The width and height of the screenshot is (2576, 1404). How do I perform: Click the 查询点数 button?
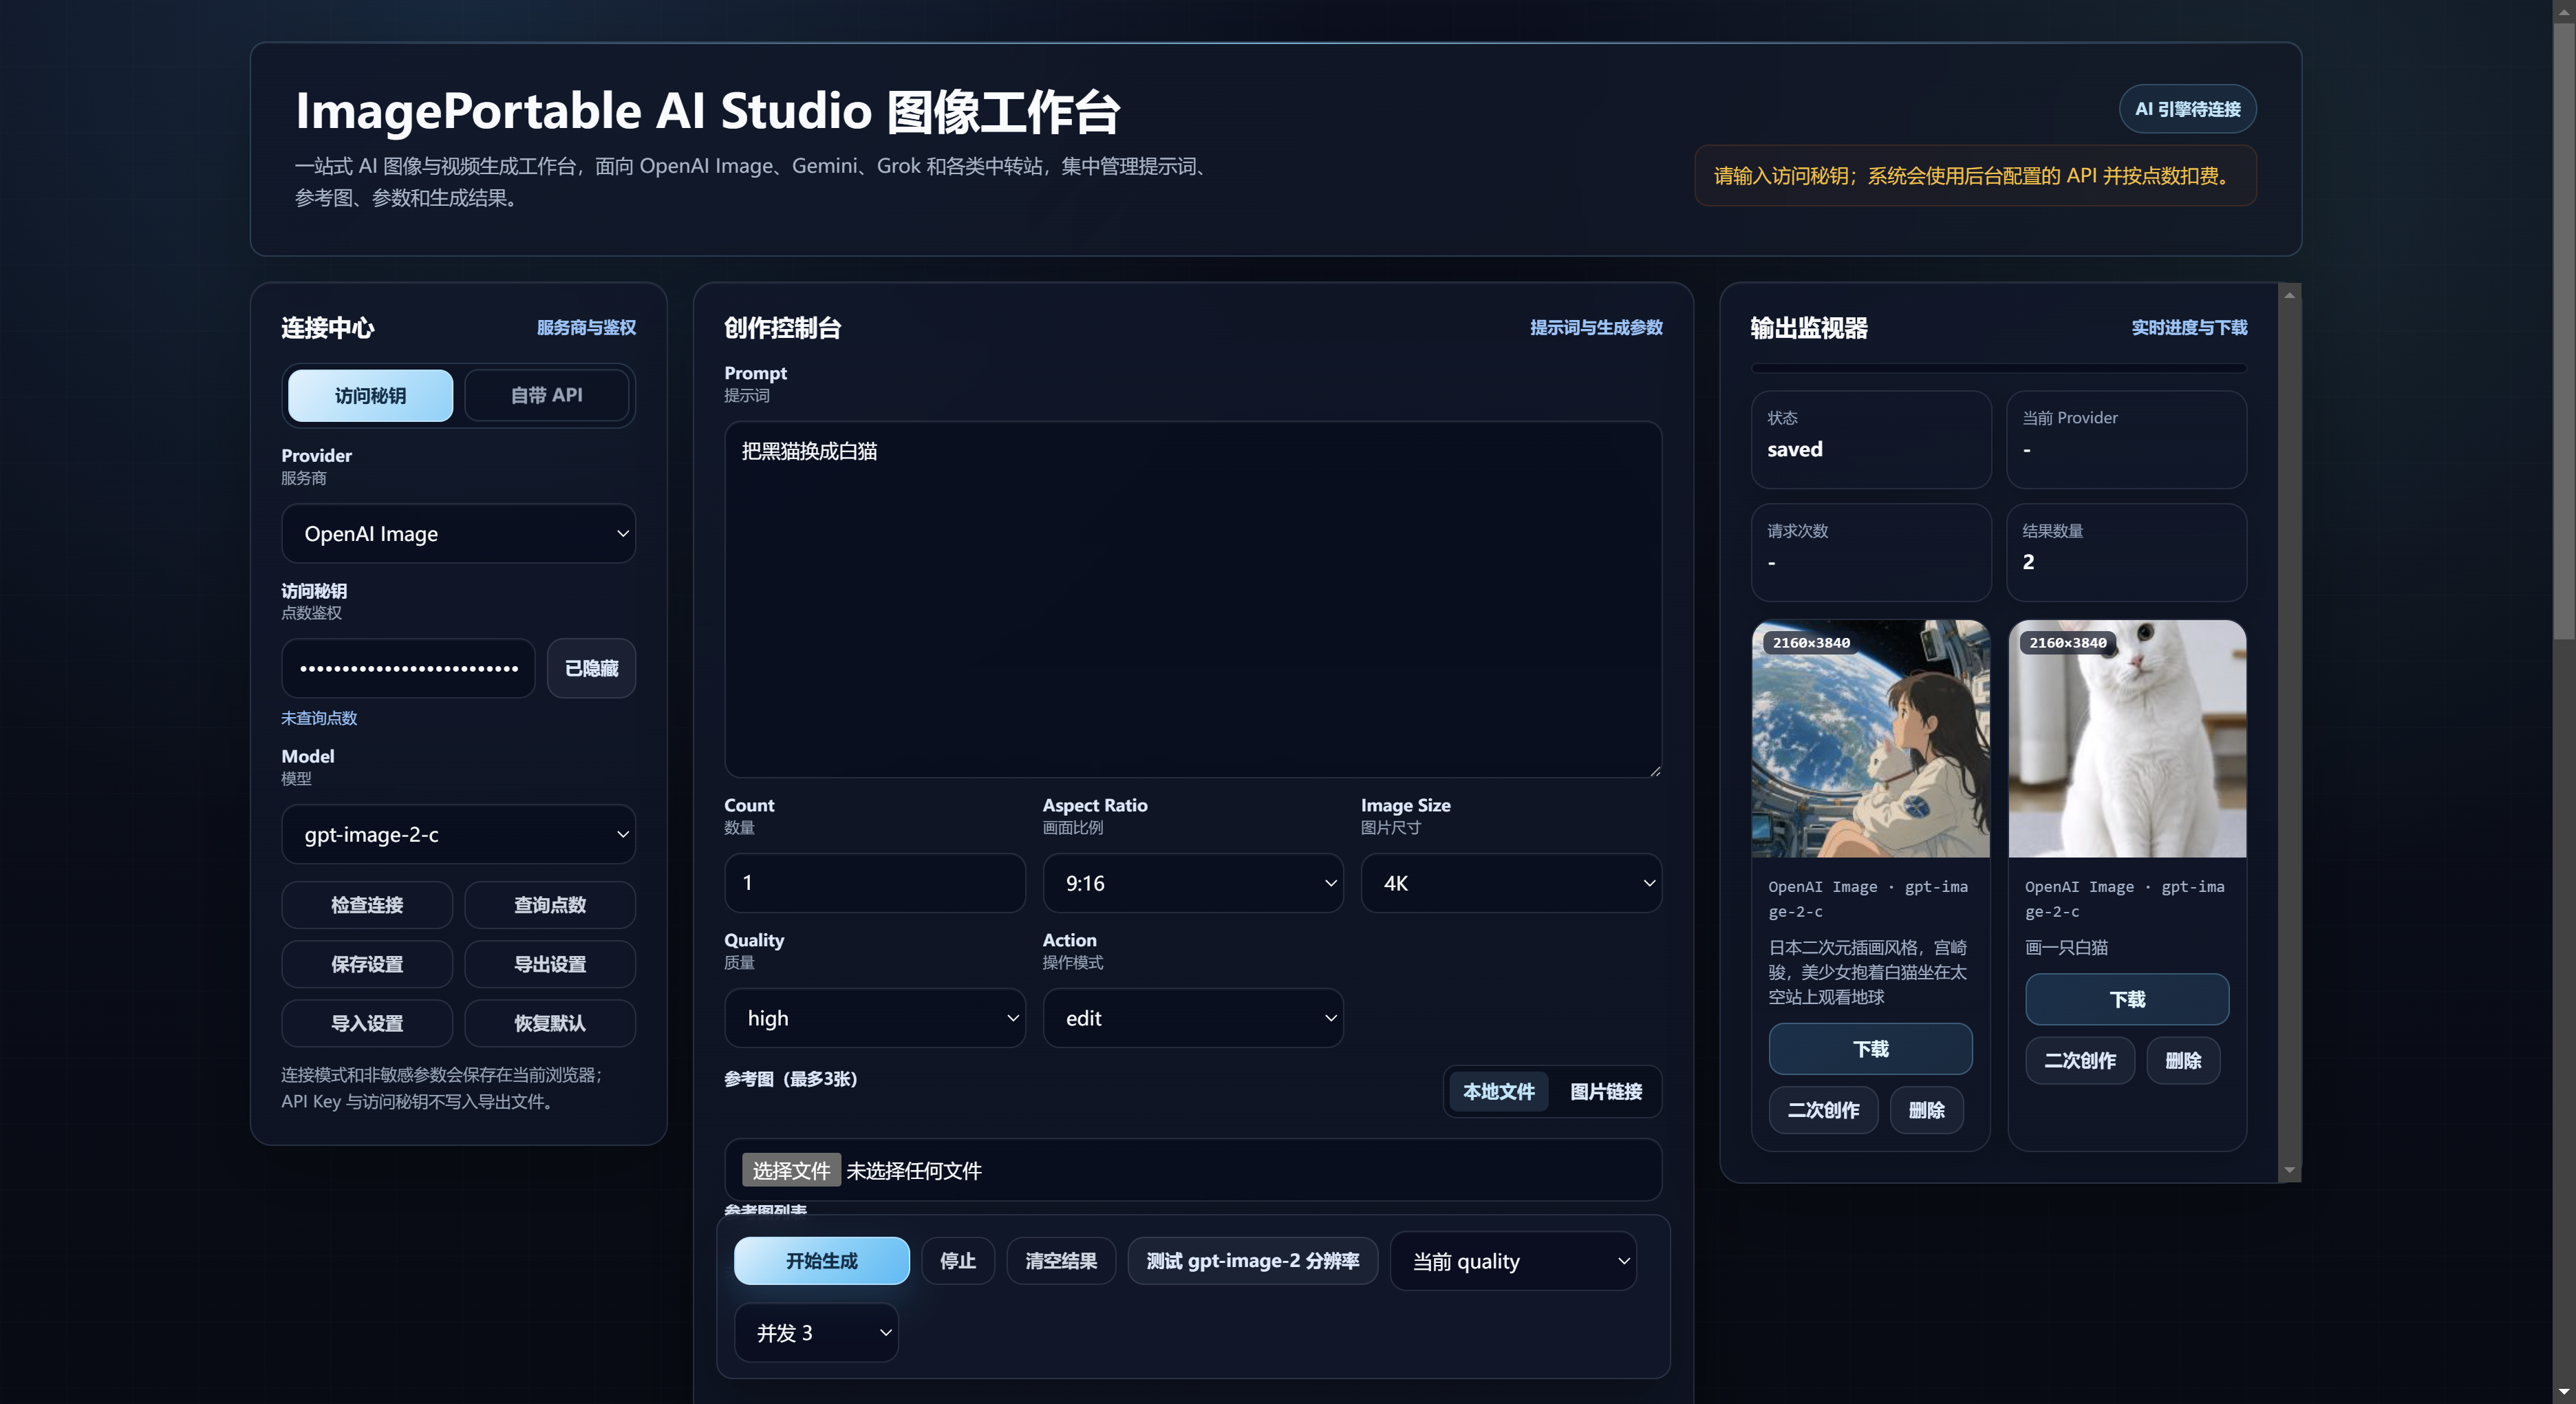click(x=550, y=905)
